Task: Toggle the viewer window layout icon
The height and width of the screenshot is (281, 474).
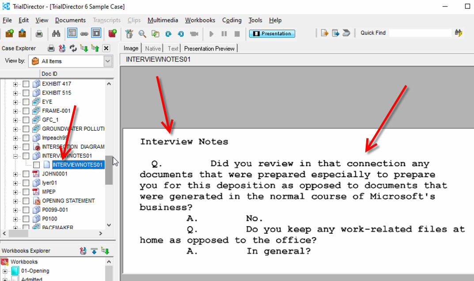Action: [96, 33]
